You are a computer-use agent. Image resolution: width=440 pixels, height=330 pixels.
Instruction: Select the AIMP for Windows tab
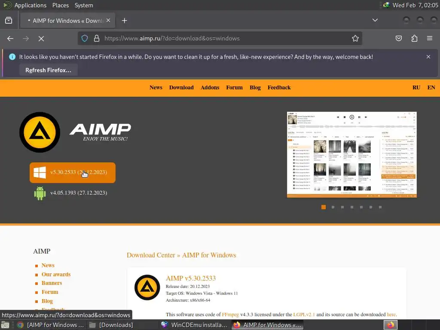pyautogui.click(x=67, y=21)
